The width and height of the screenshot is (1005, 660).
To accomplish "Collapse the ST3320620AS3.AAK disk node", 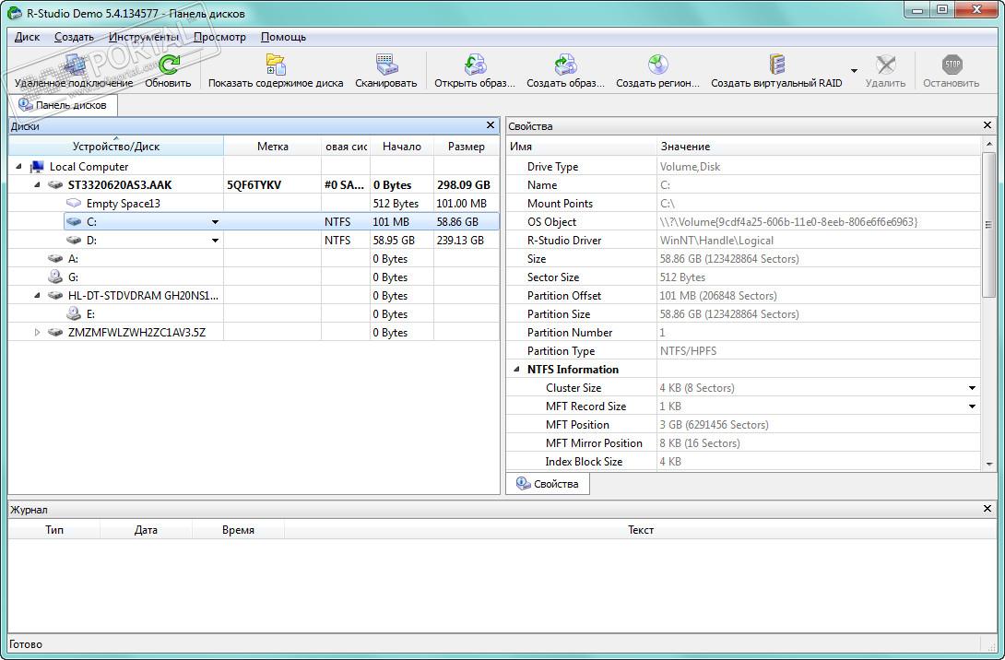I will [37, 185].
